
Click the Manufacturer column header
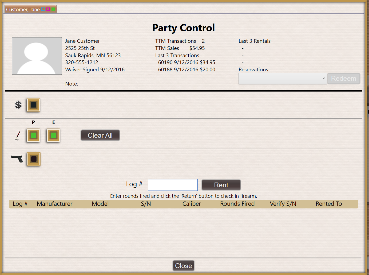pos(55,204)
